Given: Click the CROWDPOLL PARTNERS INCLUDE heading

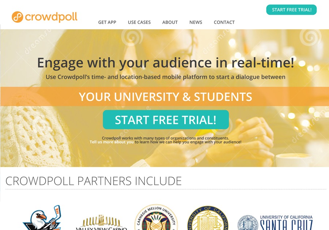Looking at the screenshot, I should pos(94,181).
